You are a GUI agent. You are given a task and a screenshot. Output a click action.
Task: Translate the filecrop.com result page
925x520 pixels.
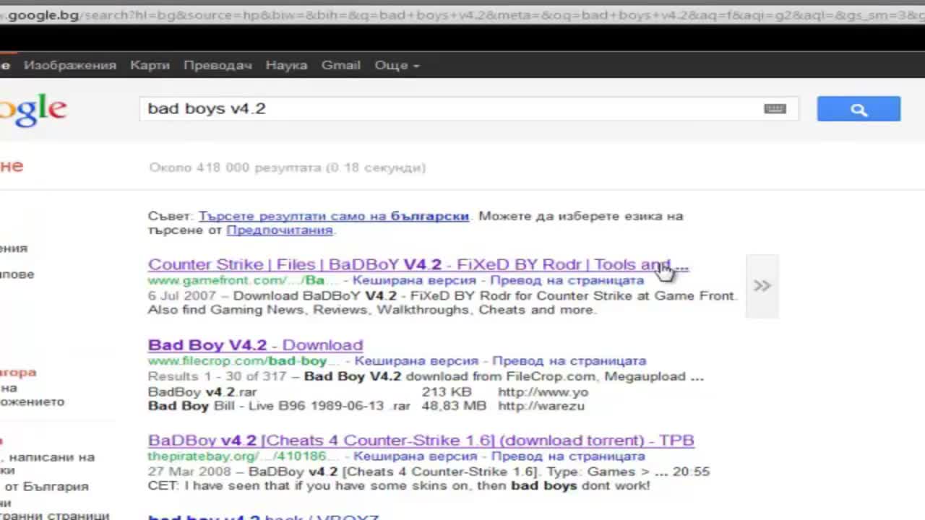pyautogui.click(x=569, y=360)
